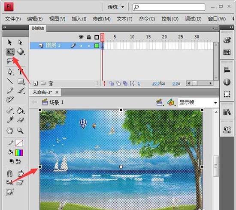The width and height of the screenshot is (236, 210).
Task: Toggle green outline square of 图层 1
Action: pyautogui.click(x=97, y=46)
